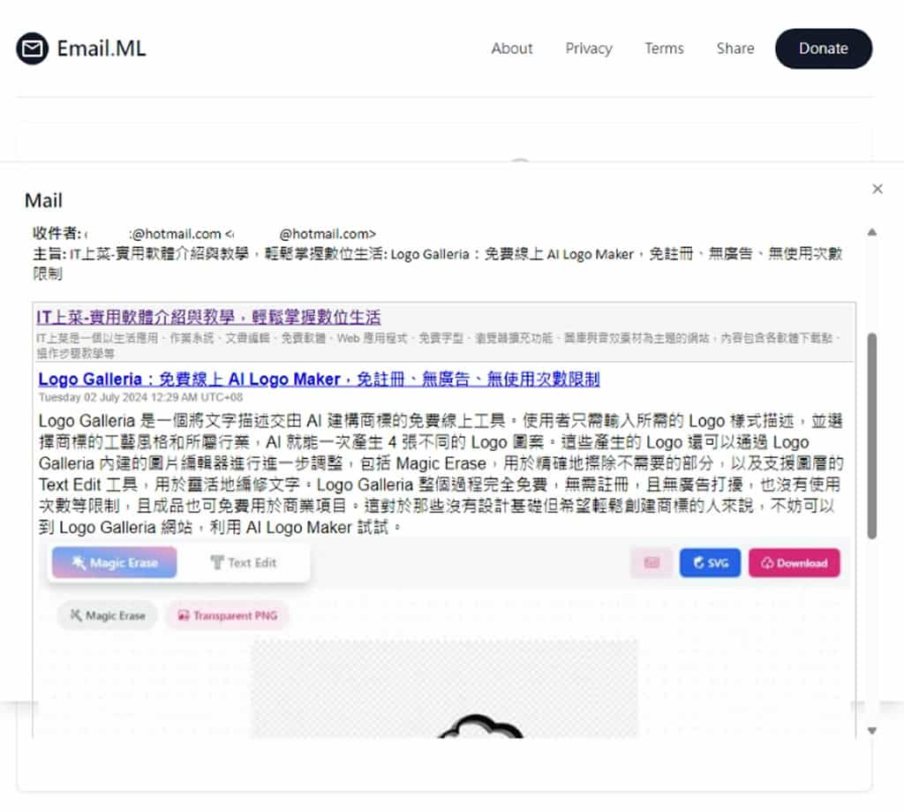Open the Logo Galleria article title link
The width and height of the screenshot is (904, 812).
(x=319, y=380)
